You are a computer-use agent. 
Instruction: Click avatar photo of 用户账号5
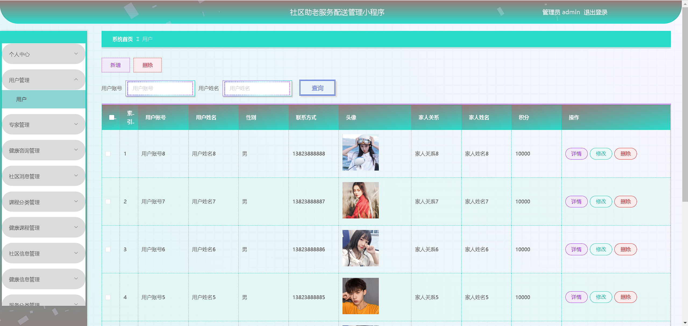(360, 296)
